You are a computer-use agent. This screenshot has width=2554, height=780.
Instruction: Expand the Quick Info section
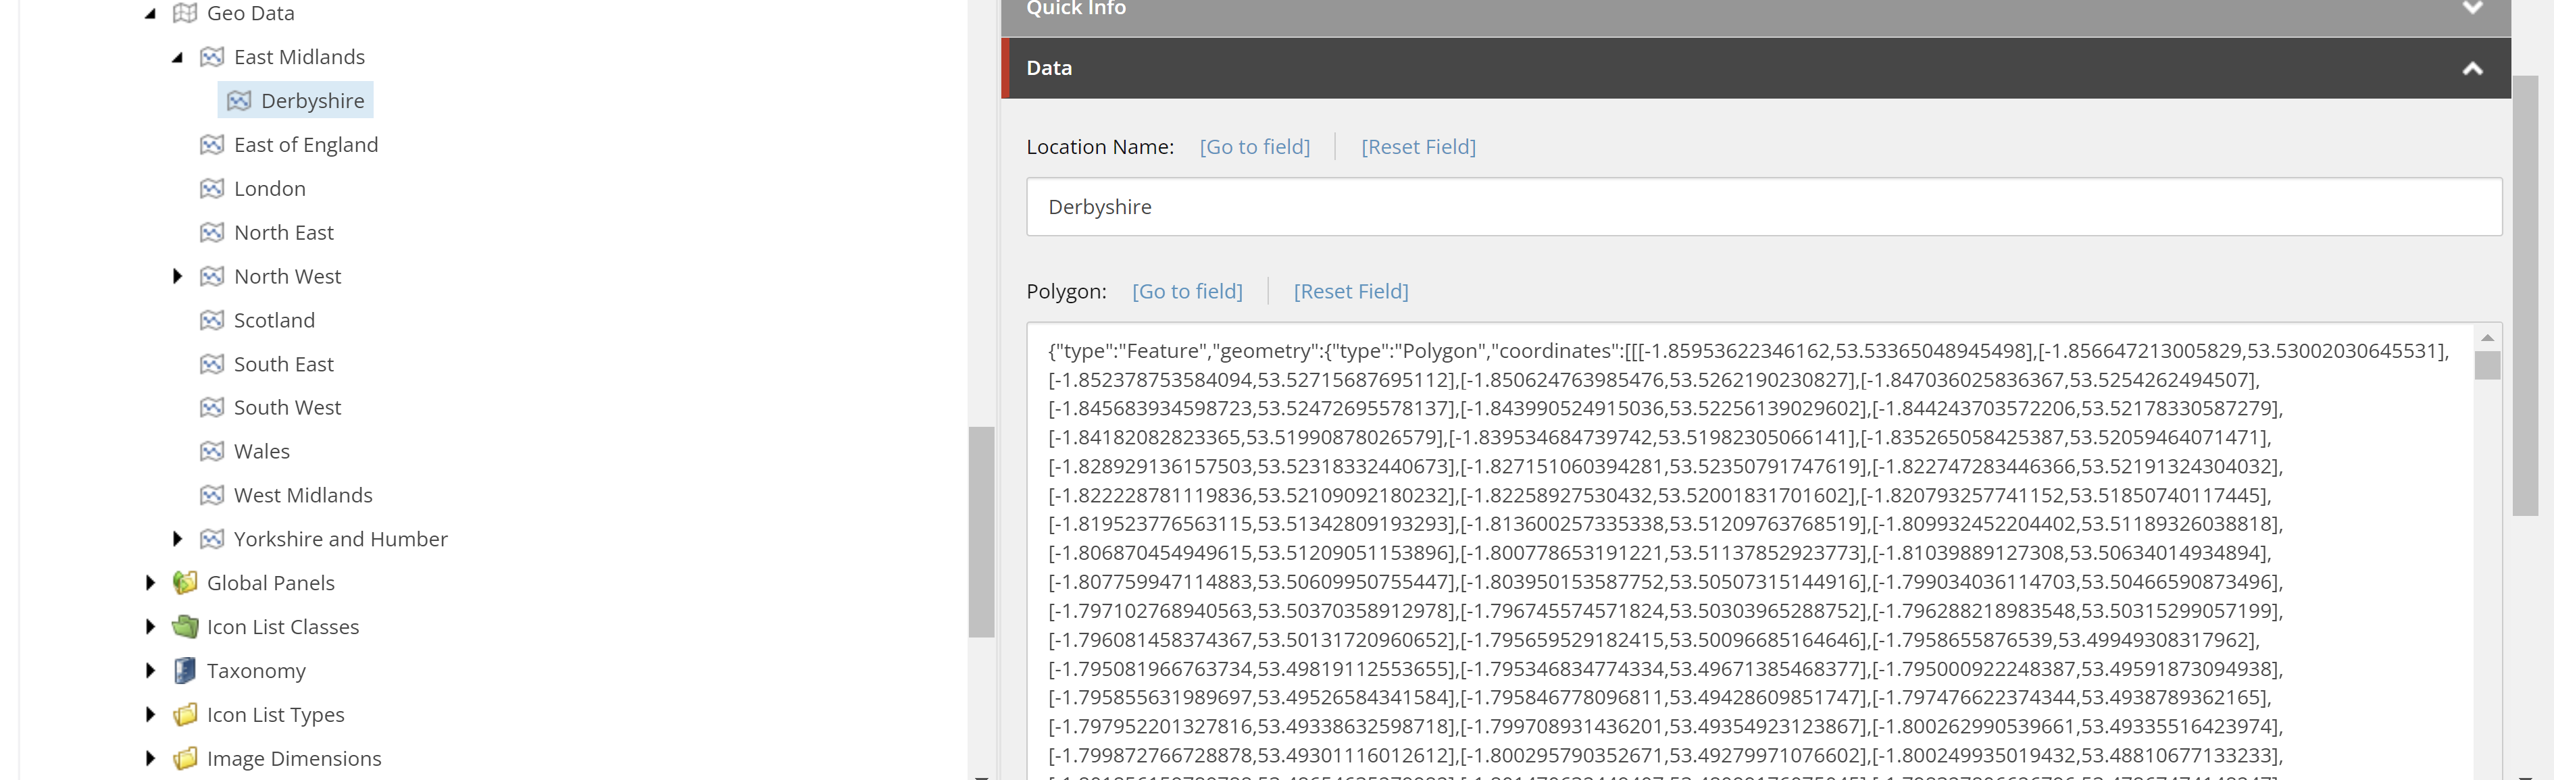point(2472,8)
